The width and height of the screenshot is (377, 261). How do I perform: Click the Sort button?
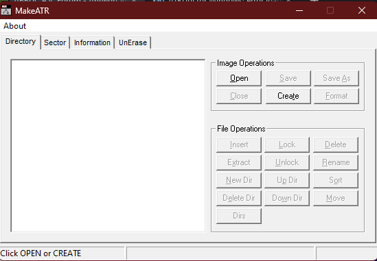click(336, 180)
